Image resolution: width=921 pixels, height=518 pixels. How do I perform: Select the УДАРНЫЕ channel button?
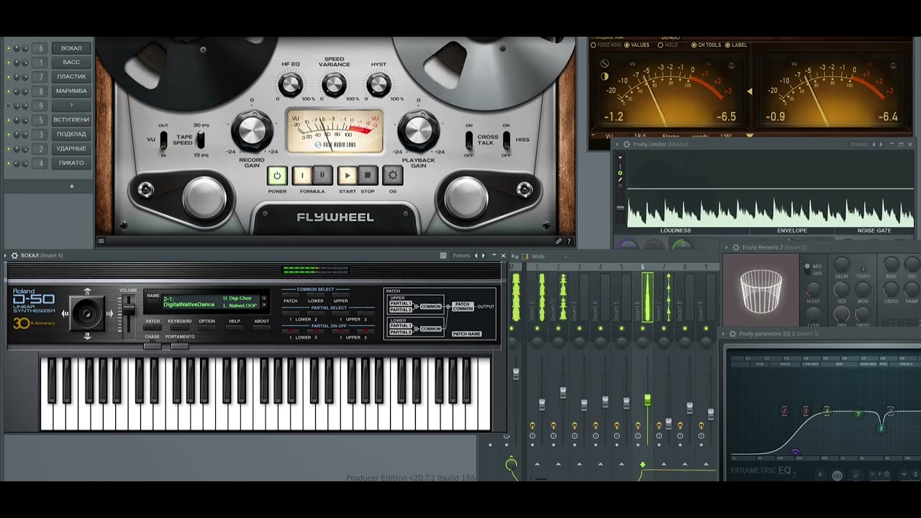(x=71, y=149)
